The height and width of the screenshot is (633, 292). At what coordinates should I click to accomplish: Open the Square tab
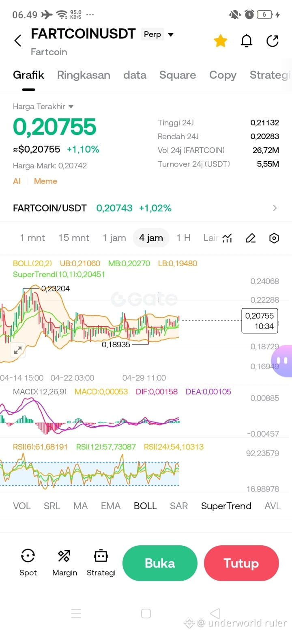(x=178, y=75)
